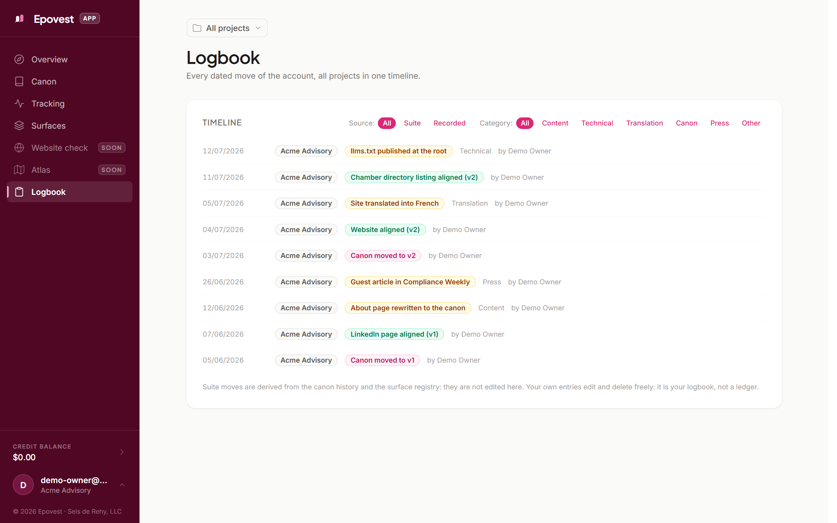
Task: Click the Website check globe icon
Action: point(19,148)
